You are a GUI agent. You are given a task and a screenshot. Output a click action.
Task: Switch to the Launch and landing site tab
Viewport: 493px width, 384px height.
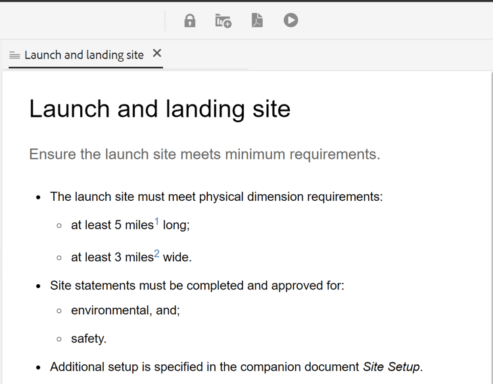pyautogui.click(x=84, y=55)
